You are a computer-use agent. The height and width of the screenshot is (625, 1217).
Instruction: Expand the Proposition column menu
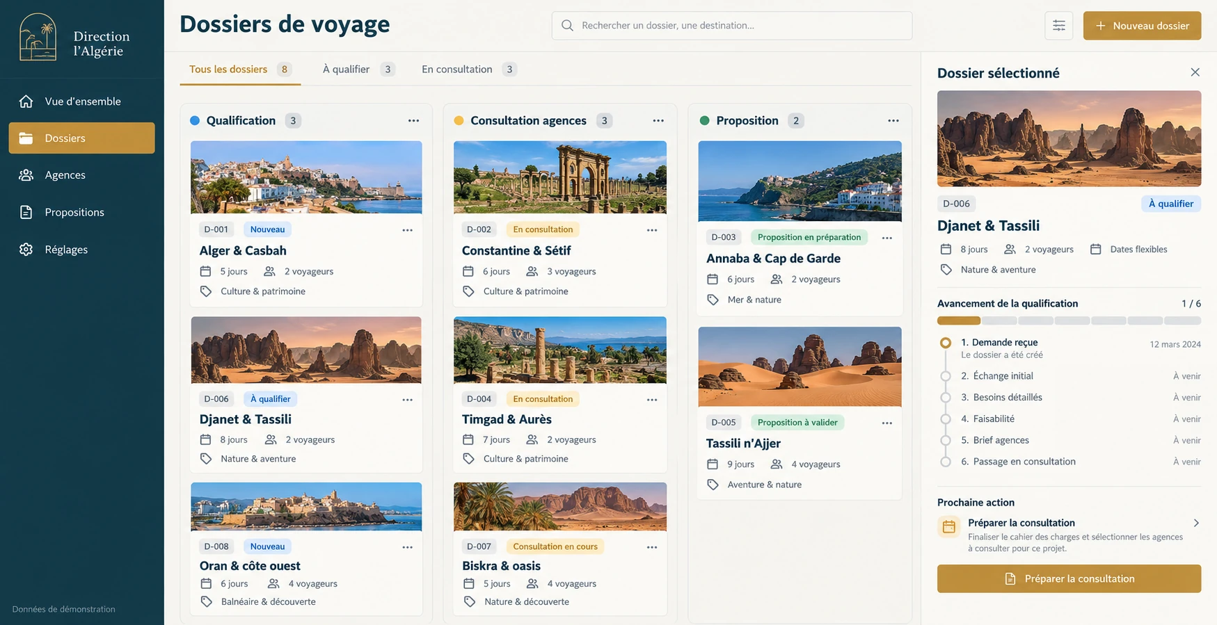[x=893, y=121]
